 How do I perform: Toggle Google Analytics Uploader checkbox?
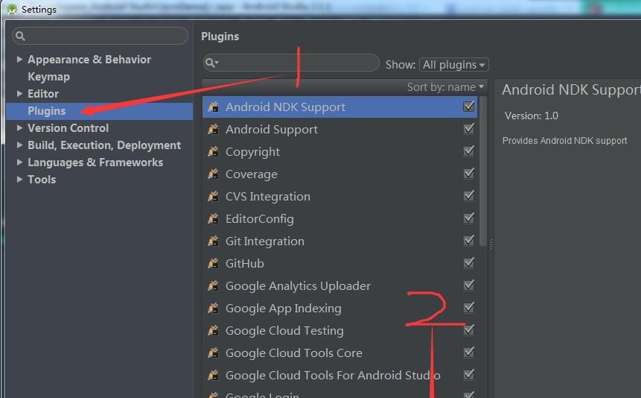(469, 285)
